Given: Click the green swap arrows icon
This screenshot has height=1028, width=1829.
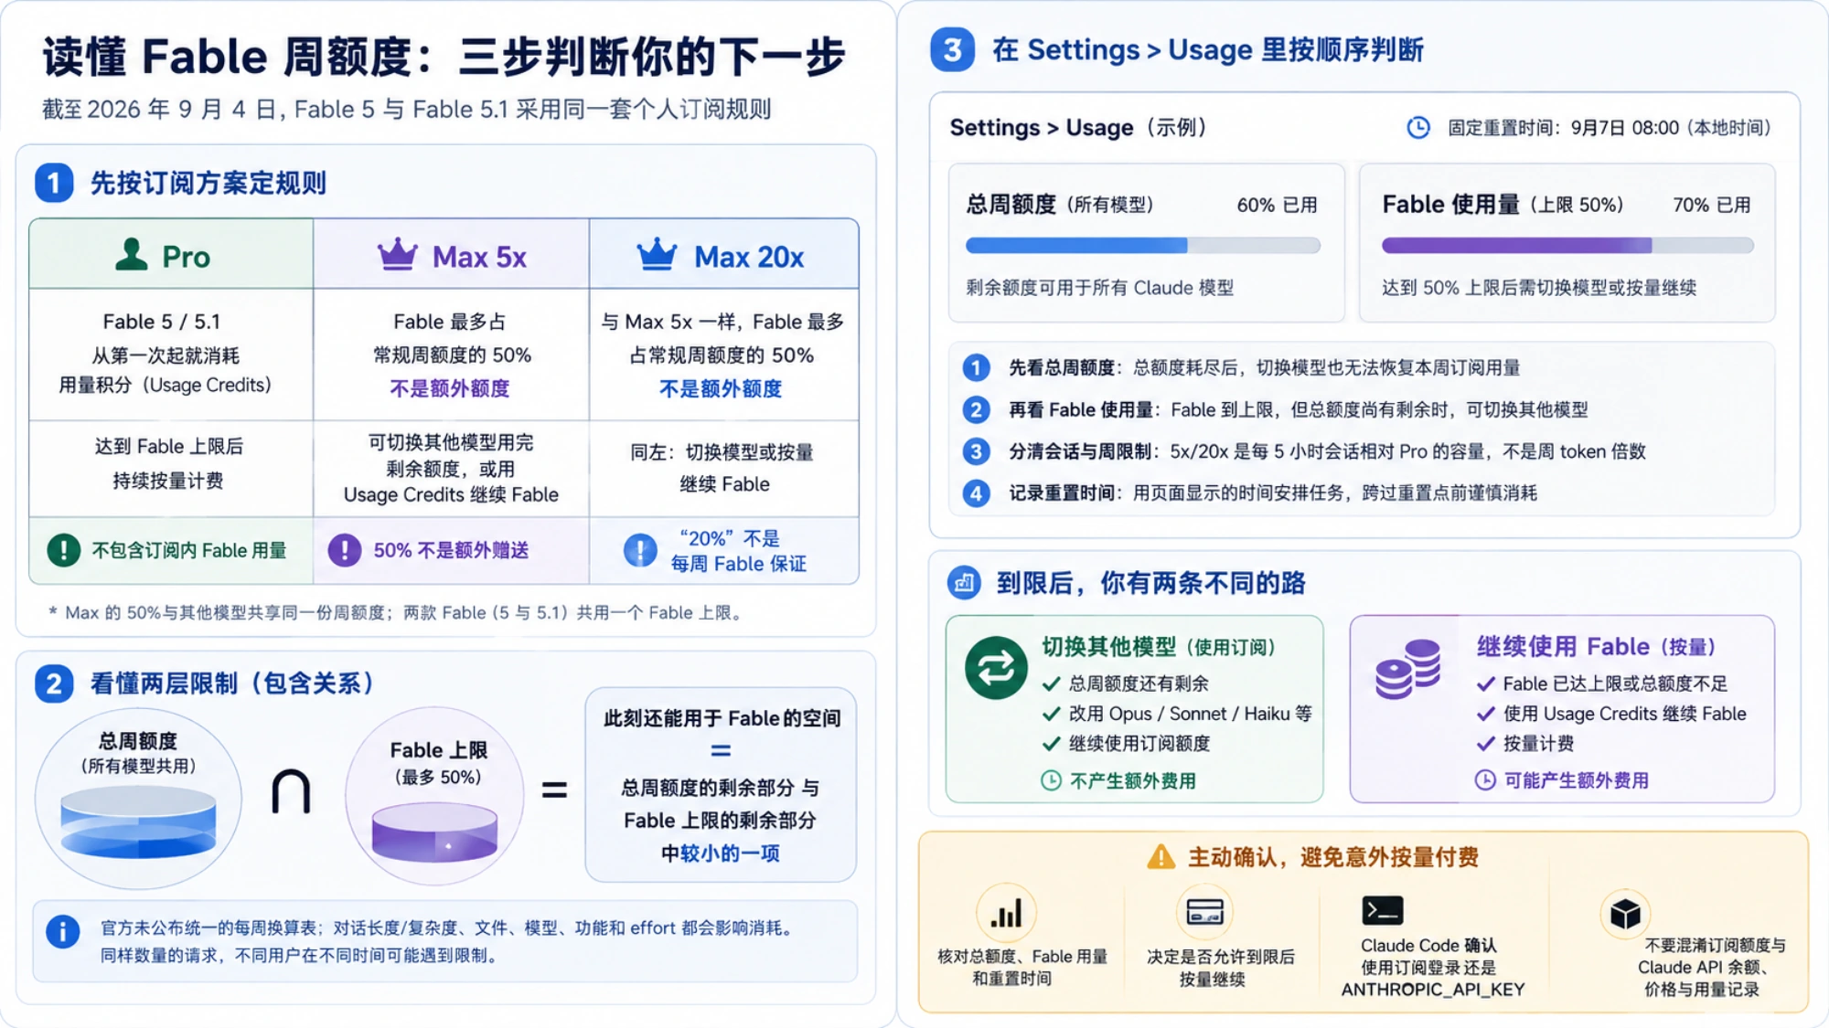Looking at the screenshot, I should pos(996,668).
